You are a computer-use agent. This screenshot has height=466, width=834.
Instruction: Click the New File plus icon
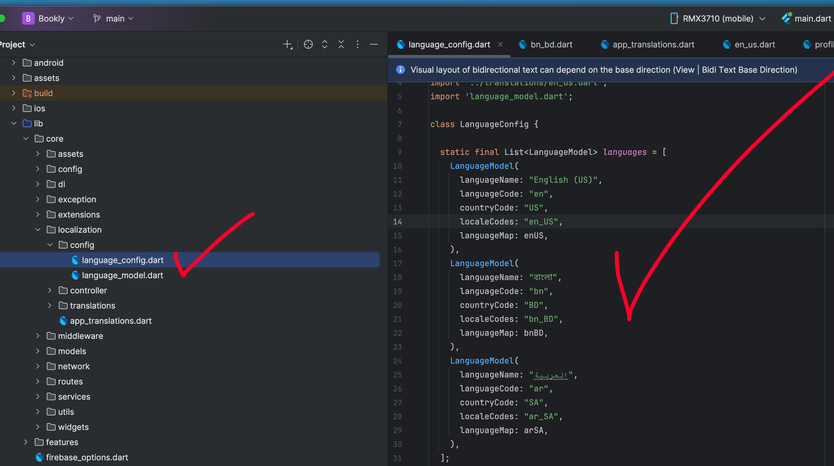287,44
